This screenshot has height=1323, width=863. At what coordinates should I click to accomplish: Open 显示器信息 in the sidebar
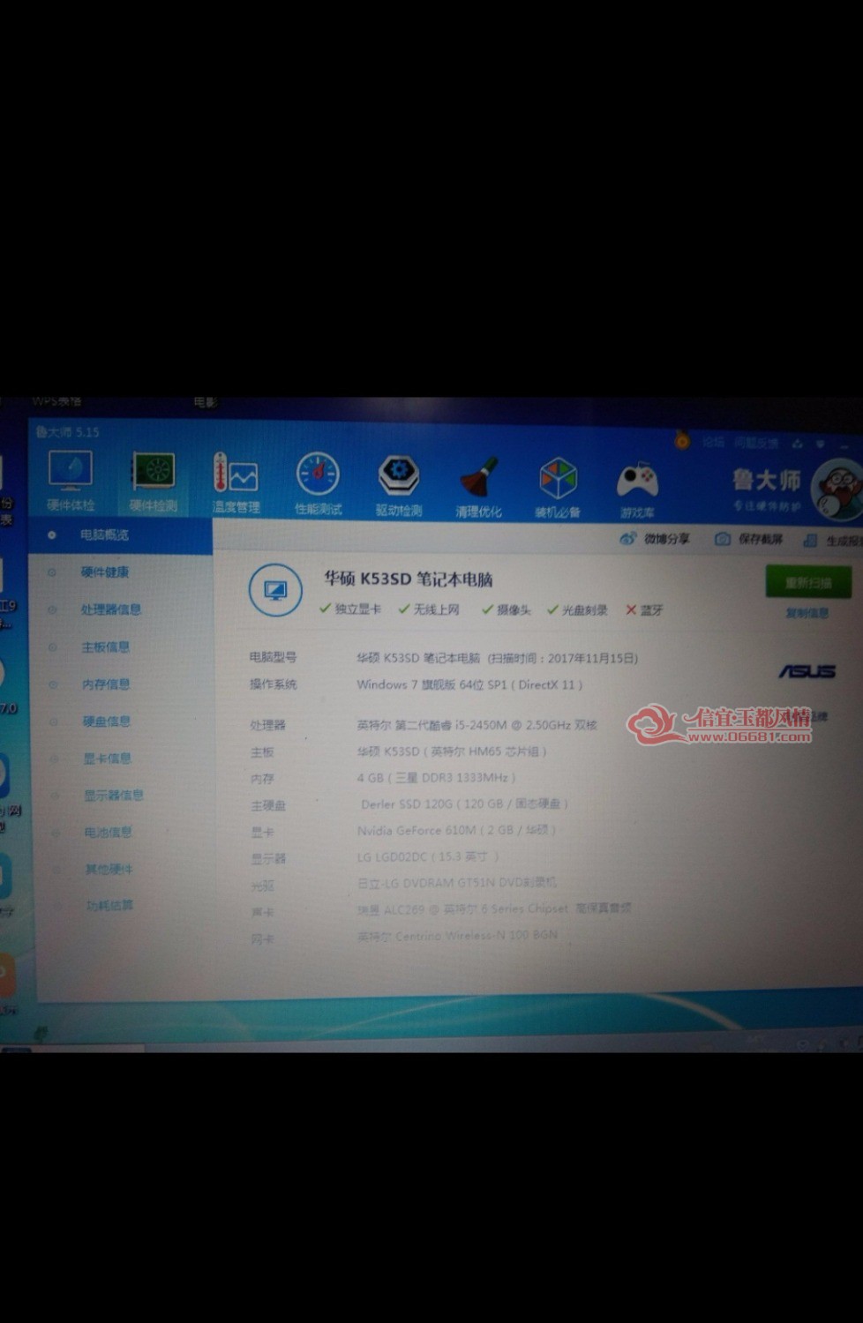[114, 795]
